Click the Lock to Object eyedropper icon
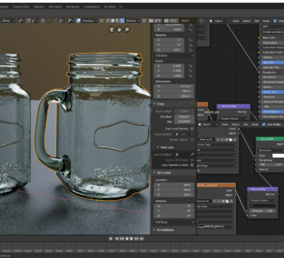 [192, 155]
